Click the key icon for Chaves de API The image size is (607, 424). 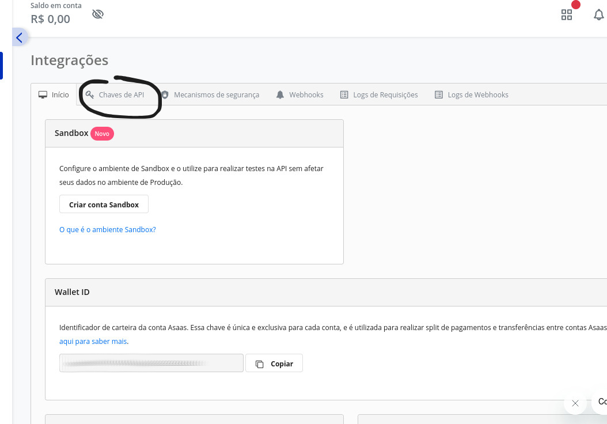90,94
